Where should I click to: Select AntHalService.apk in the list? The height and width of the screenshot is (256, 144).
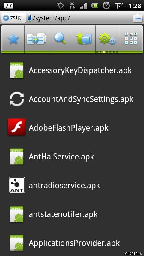point(72,156)
